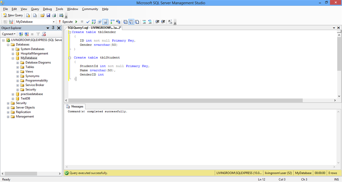Click the Comment out selected lines icon
The image size is (342, 182).
(144, 22)
